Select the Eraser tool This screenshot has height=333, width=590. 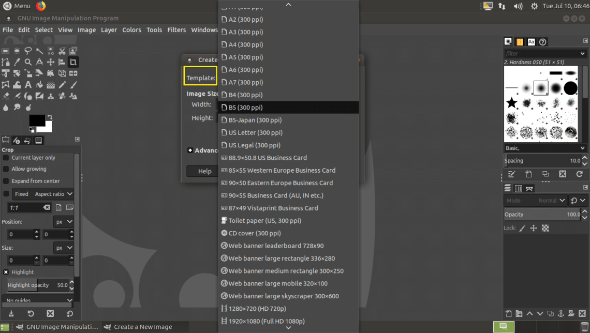[5, 96]
